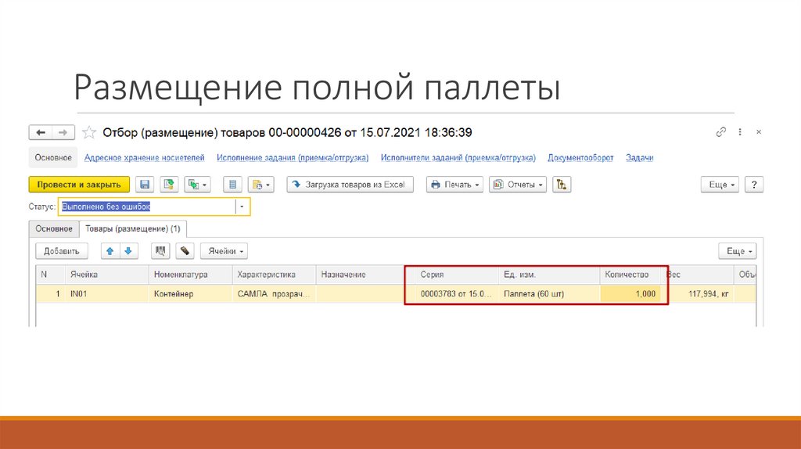Click Серия column header
The image size is (801, 449).
click(457, 275)
